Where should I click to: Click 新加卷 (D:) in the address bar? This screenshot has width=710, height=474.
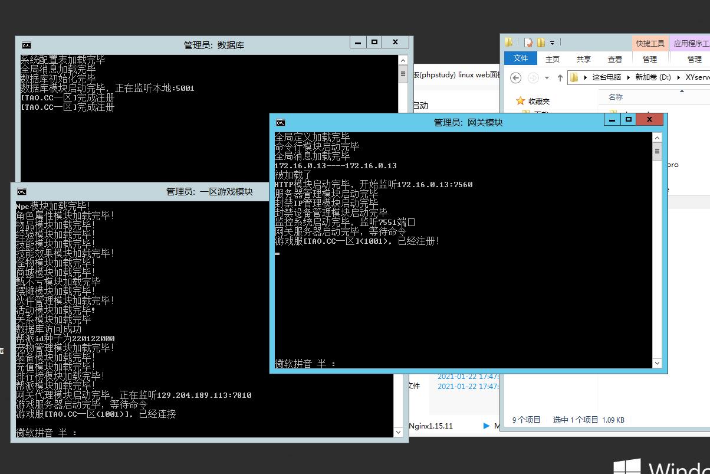click(x=653, y=77)
